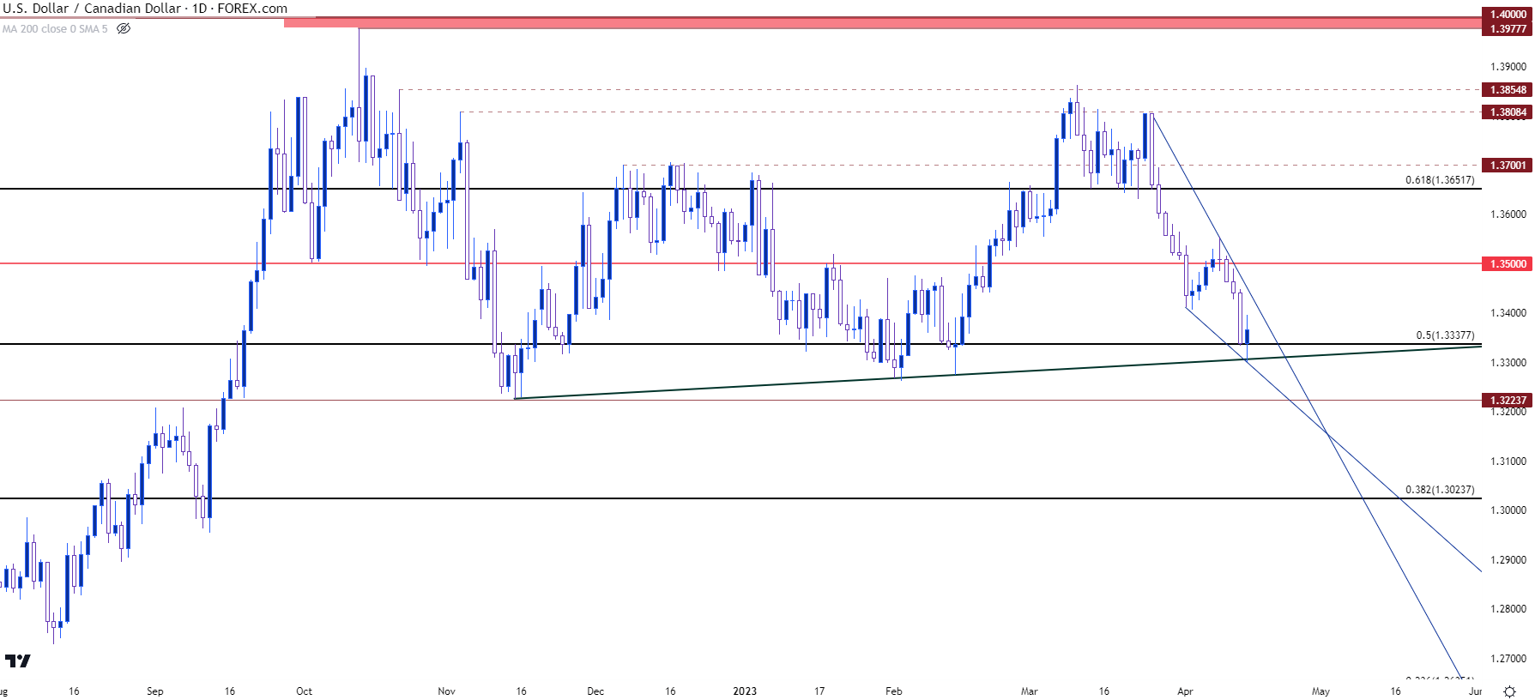Toggle visibility eye of MA 200 indicator
The image size is (1535, 700).
[x=124, y=28]
